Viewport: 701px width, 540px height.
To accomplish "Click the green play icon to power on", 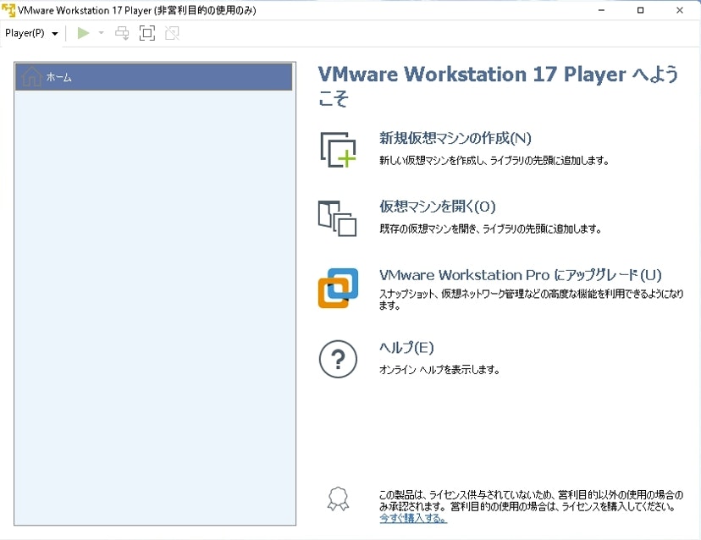I will click(81, 33).
